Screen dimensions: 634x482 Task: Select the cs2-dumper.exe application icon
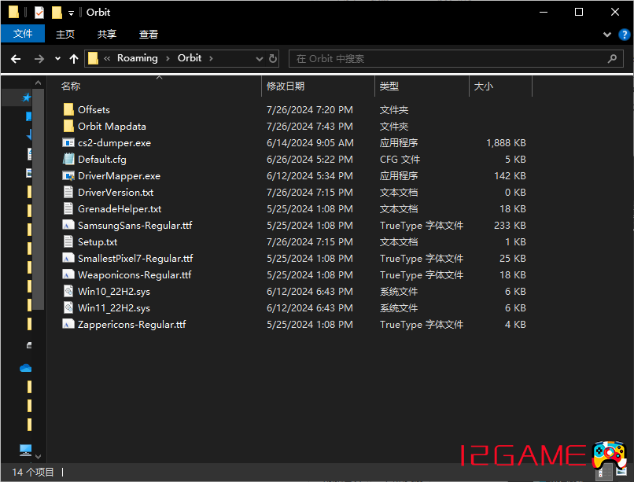coord(68,142)
